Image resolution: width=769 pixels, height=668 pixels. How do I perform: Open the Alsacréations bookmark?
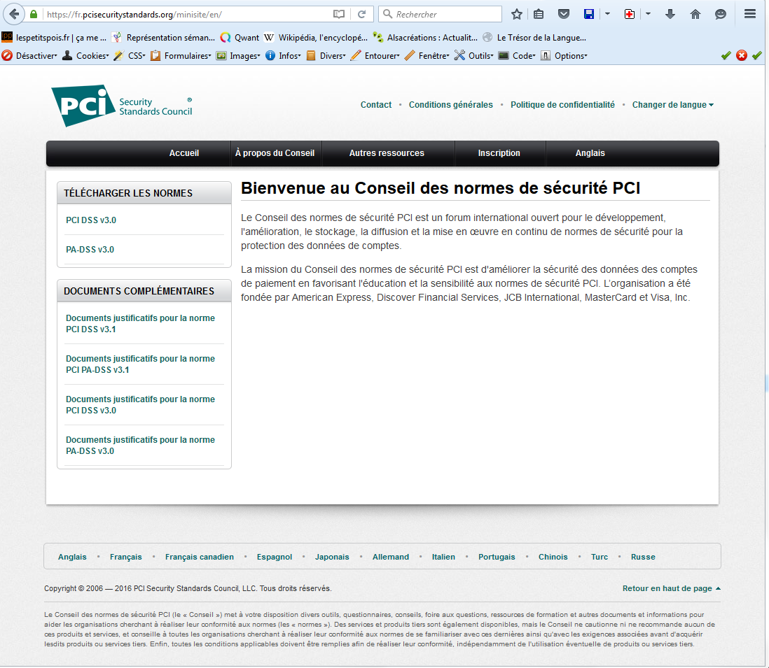pos(425,38)
